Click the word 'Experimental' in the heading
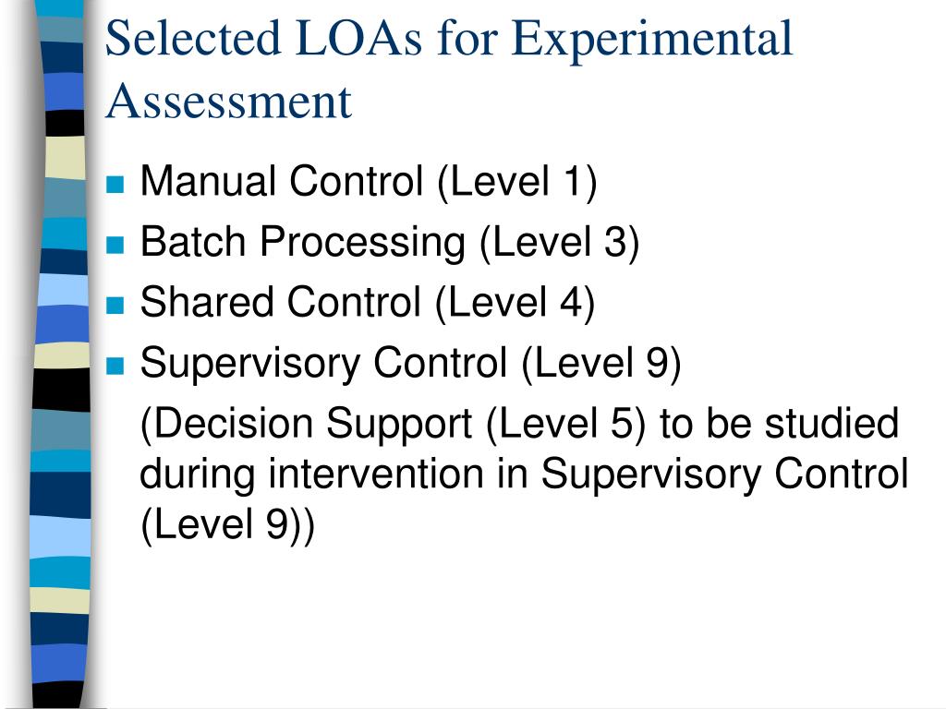The image size is (946, 709). [652, 41]
